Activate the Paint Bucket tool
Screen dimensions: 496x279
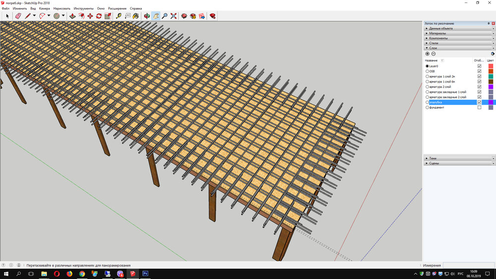pyautogui.click(x=135, y=16)
